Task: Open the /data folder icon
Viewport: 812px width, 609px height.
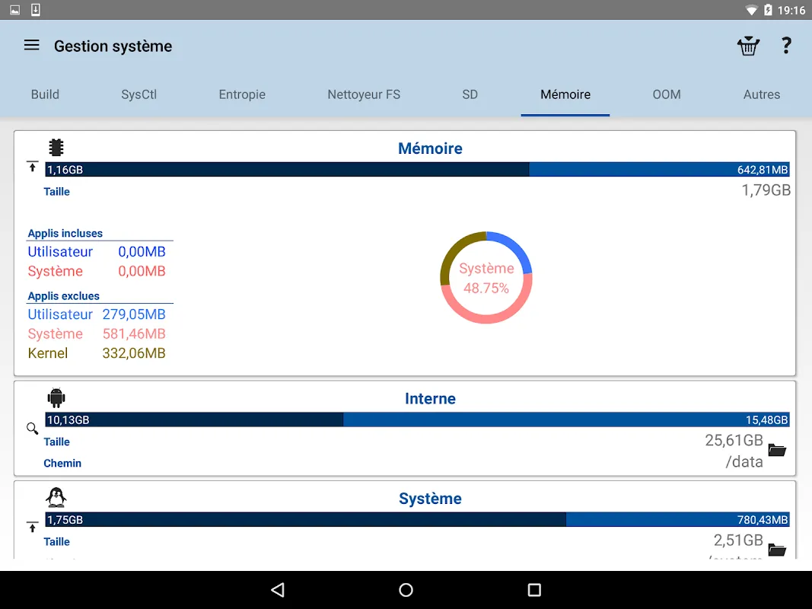Action: [777, 449]
